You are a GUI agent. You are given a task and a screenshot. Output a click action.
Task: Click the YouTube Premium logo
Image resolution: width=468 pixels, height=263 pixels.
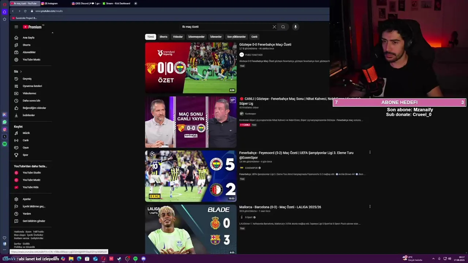(x=32, y=27)
